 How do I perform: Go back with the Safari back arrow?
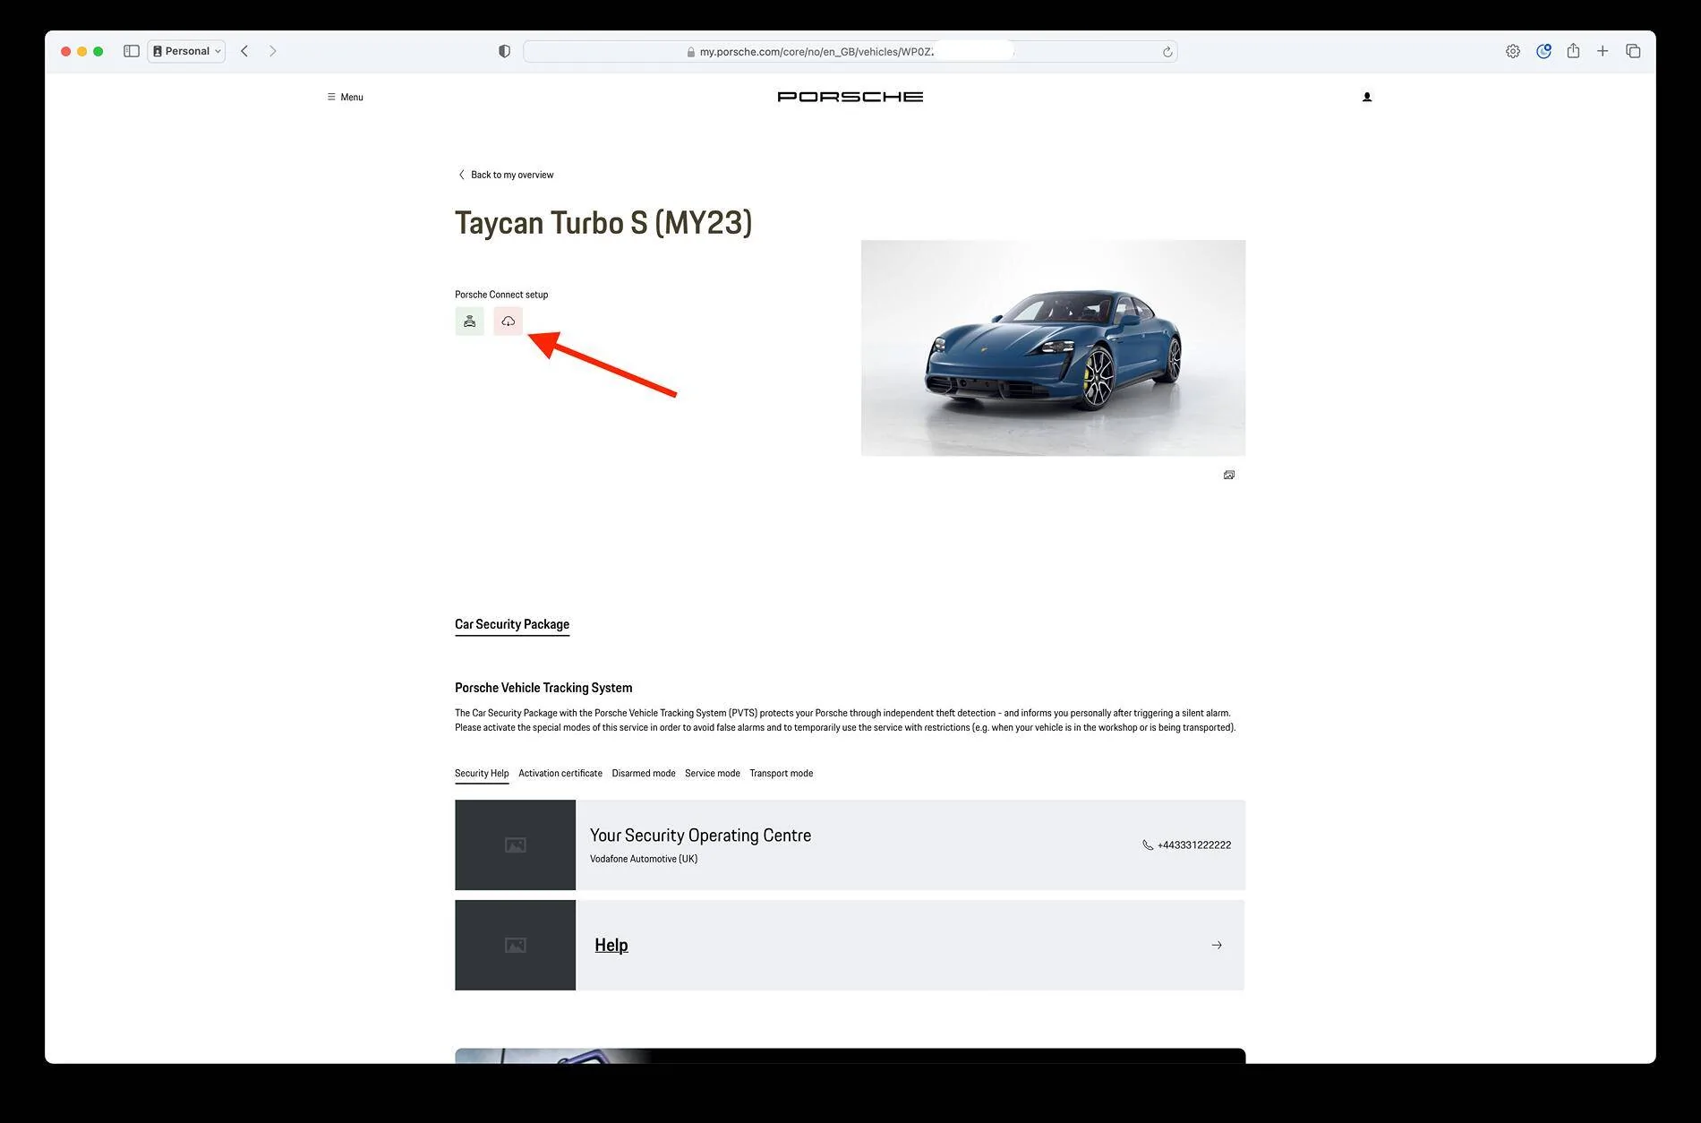click(244, 51)
